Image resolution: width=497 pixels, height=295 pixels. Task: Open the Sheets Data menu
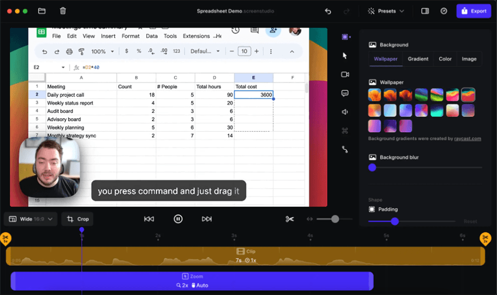[151, 36]
